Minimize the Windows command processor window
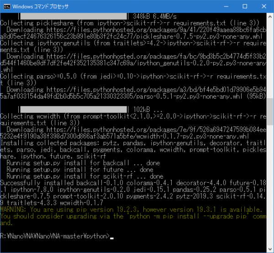 click(226, 6)
